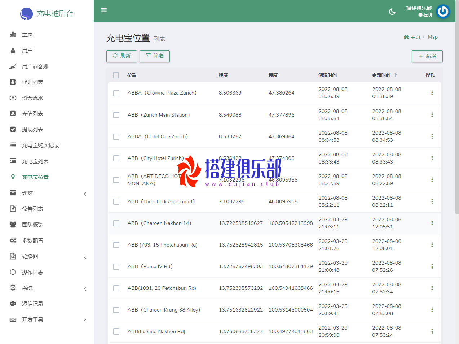Viewport: 459px width, 344px height.
Task: Open actions menu for The Chedi Andermatt row
Action: tap(432, 201)
